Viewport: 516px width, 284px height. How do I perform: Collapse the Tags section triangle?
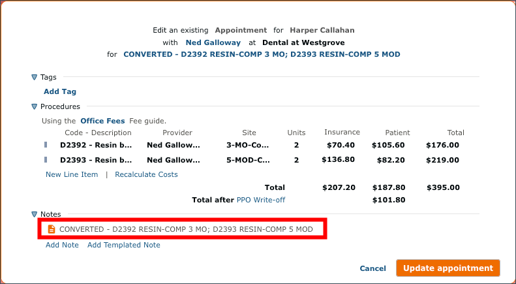point(34,78)
